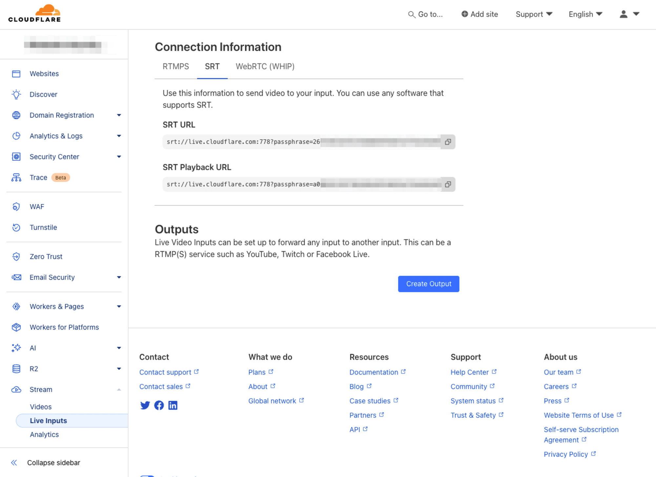Copy the SRT URL
This screenshot has height=477, width=656.
[x=448, y=142]
